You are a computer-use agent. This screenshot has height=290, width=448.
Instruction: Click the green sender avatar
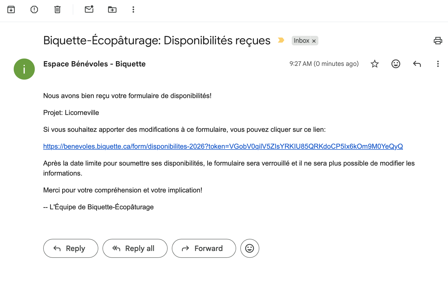pyautogui.click(x=24, y=69)
